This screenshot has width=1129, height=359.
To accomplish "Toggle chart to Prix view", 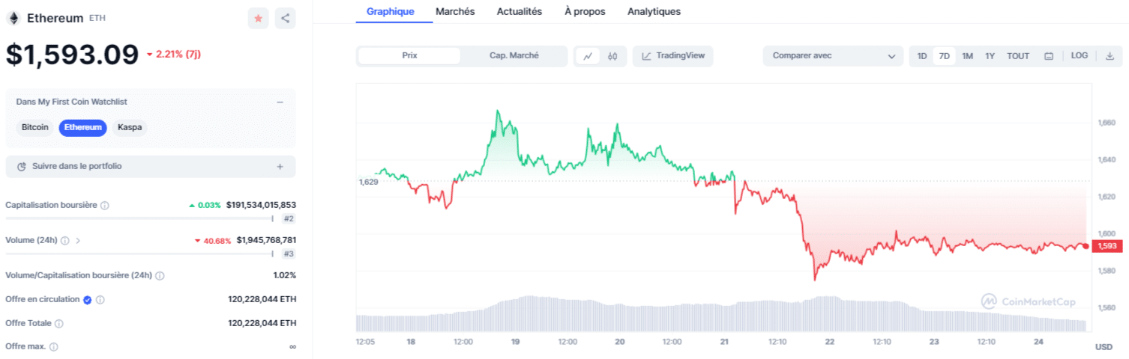I will pyautogui.click(x=409, y=56).
